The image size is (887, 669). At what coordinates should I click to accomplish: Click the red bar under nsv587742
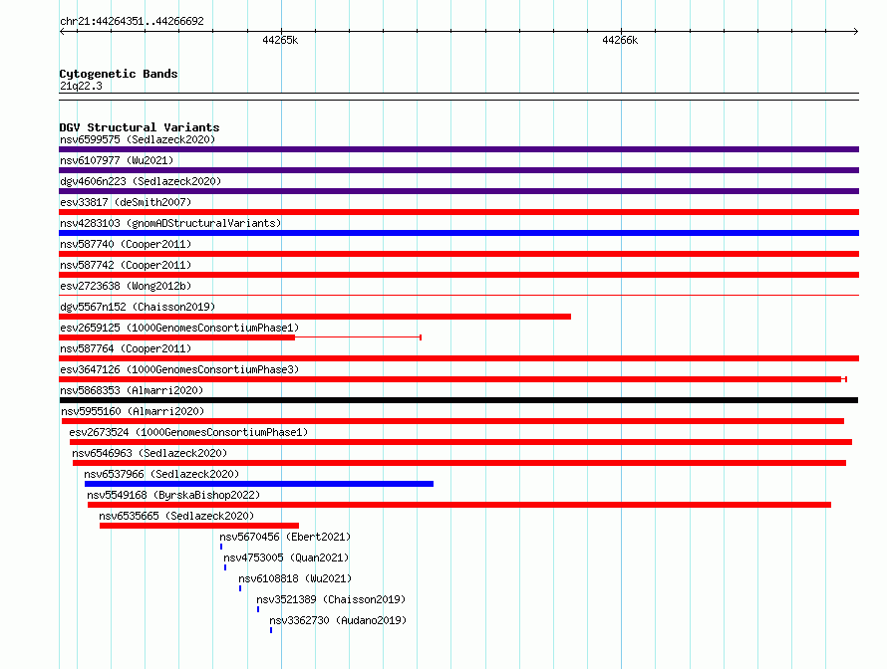[458, 275]
